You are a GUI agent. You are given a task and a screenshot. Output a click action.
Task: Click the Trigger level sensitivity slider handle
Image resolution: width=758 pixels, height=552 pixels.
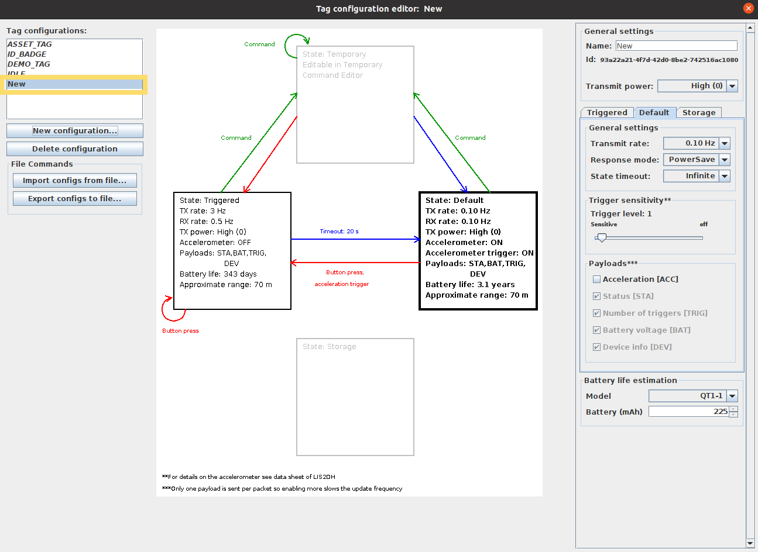point(602,237)
